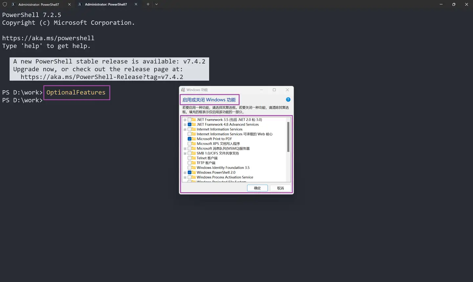This screenshot has width=473, height=282.
Task: Click the Windows features list scrollbar thumb
Action: 288,137
